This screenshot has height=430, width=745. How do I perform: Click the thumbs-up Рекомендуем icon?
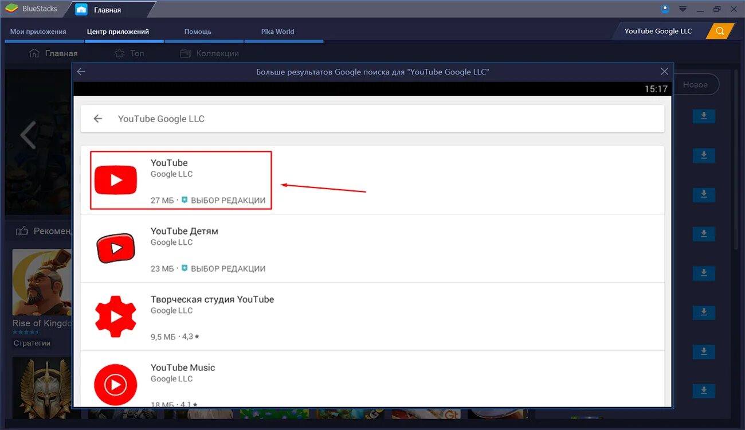pos(22,231)
